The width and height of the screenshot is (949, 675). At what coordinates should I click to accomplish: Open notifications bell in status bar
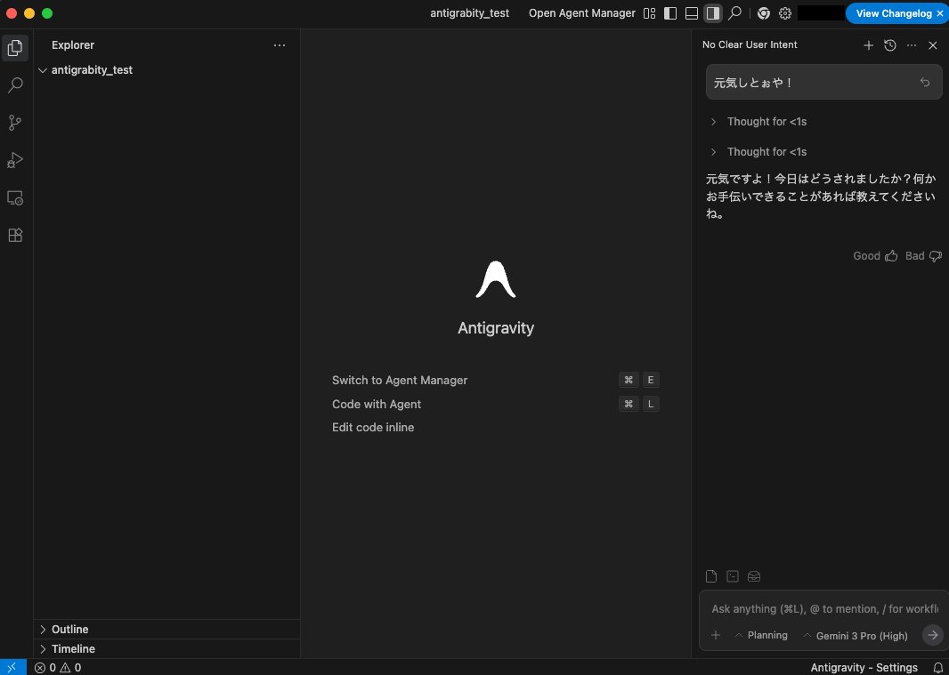937,668
